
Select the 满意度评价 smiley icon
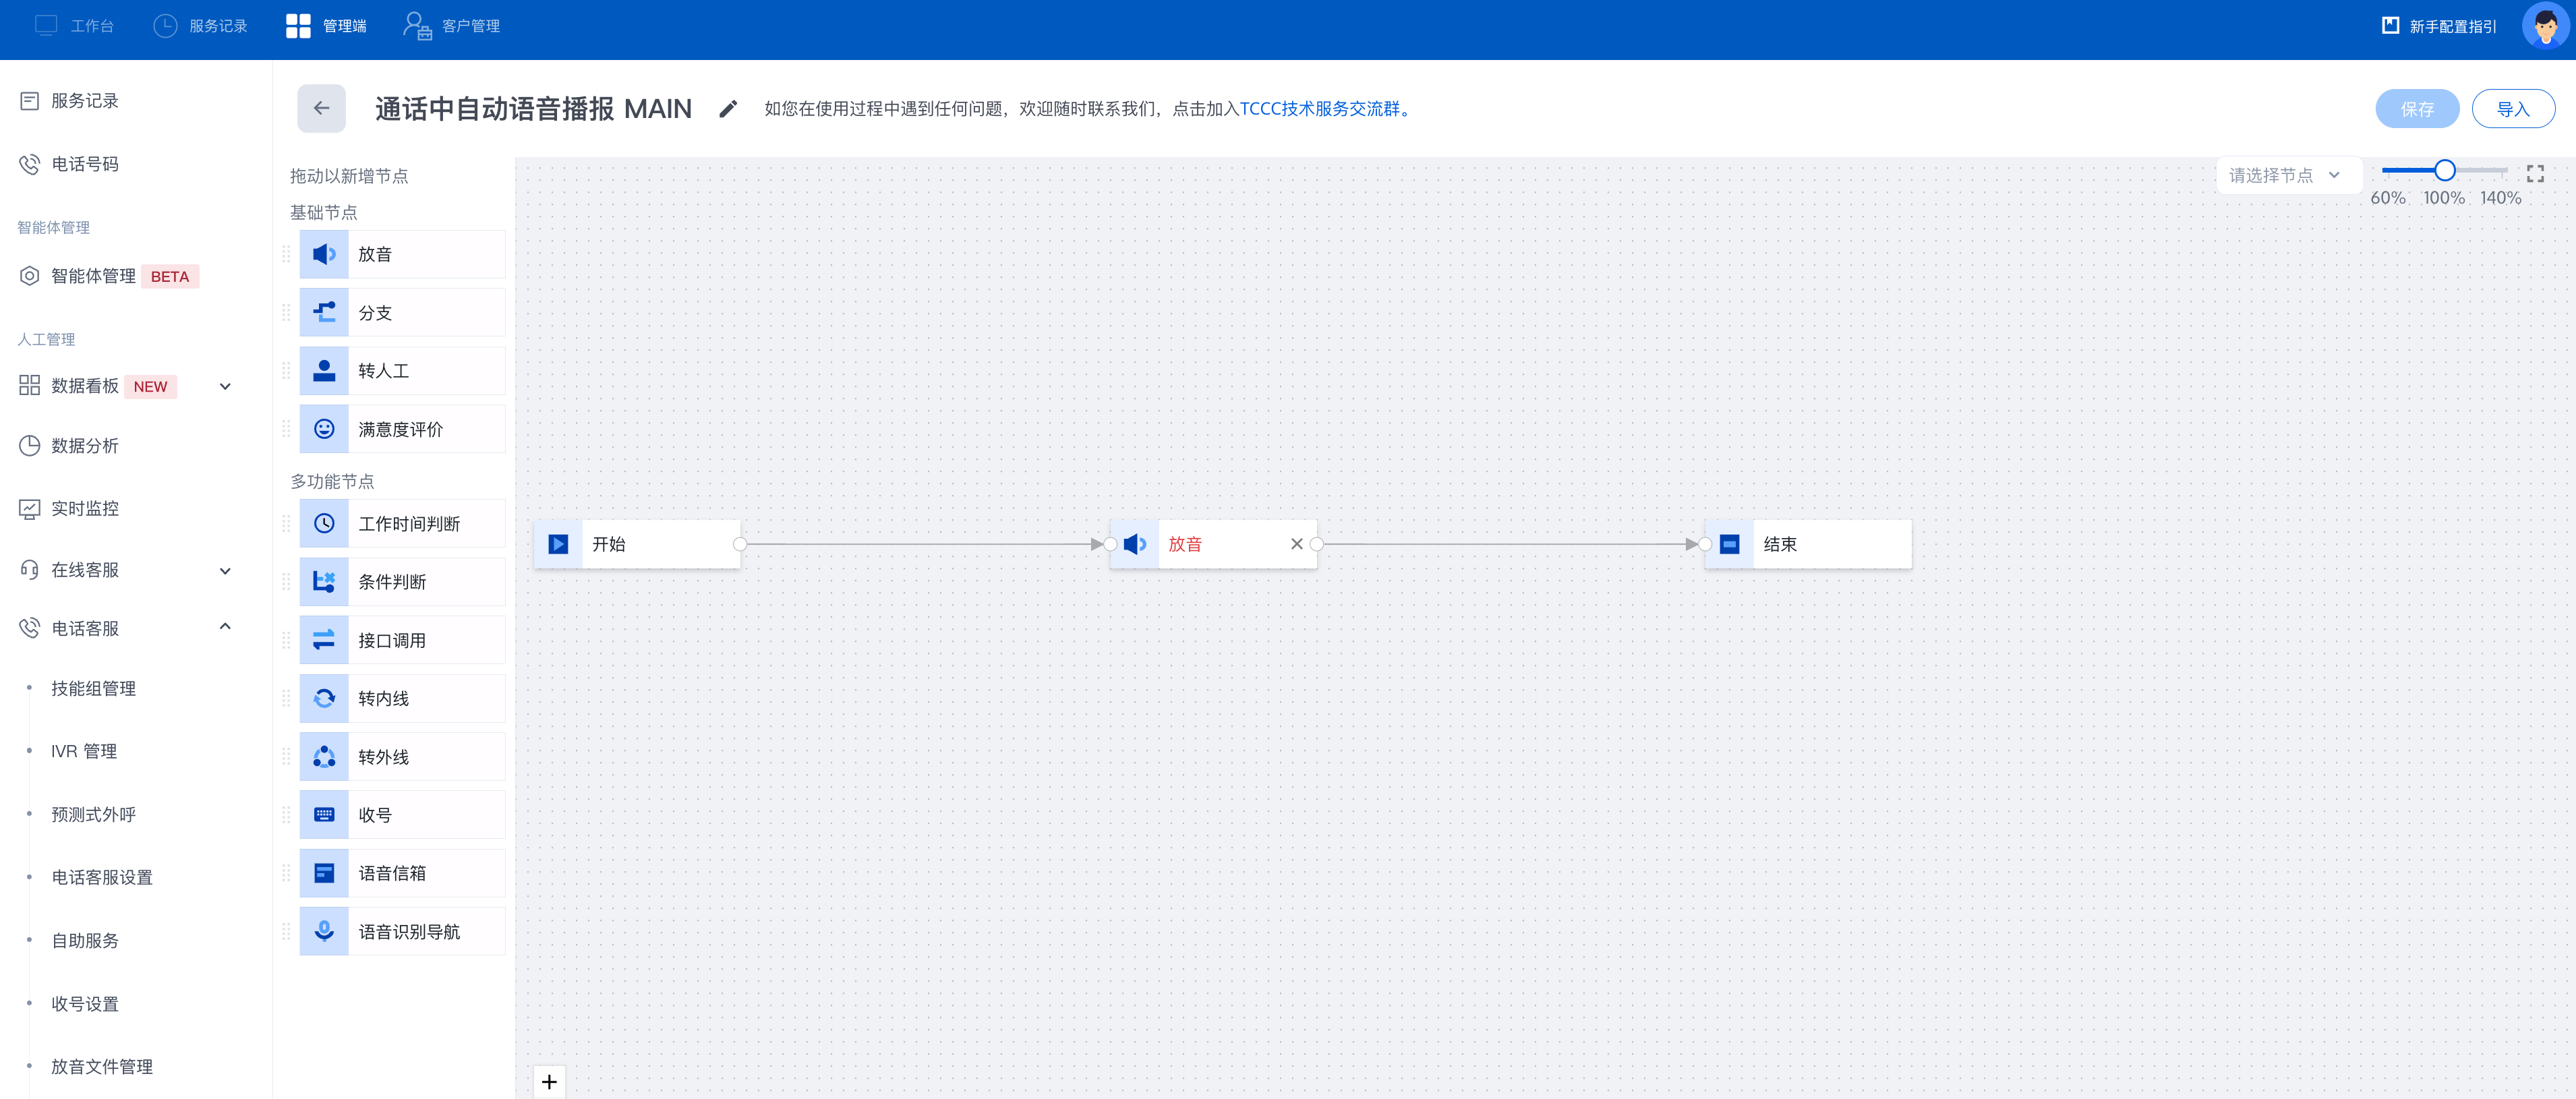click(x=324, y=429)
